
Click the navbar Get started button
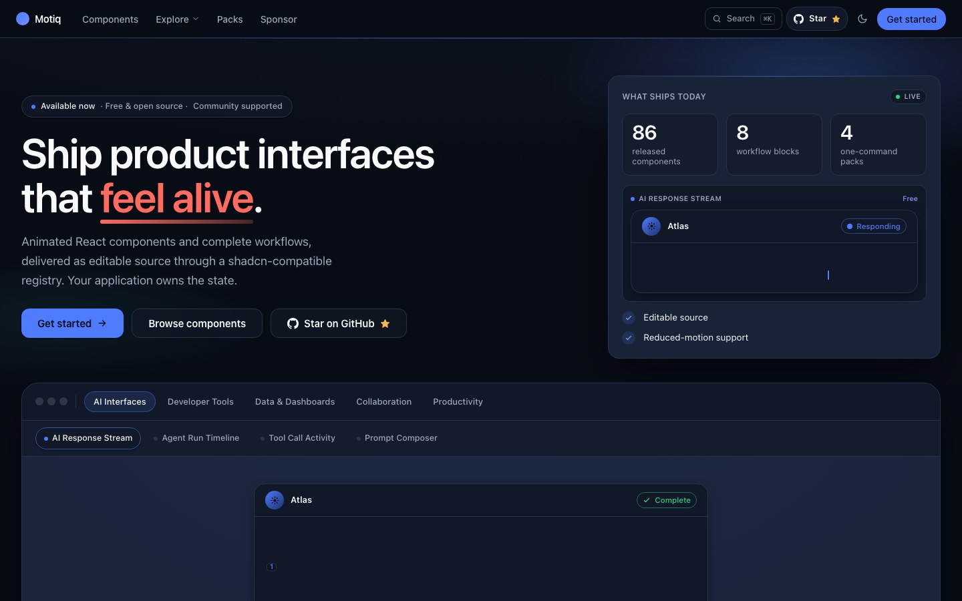pyautogui.click(x=911, y=19)
